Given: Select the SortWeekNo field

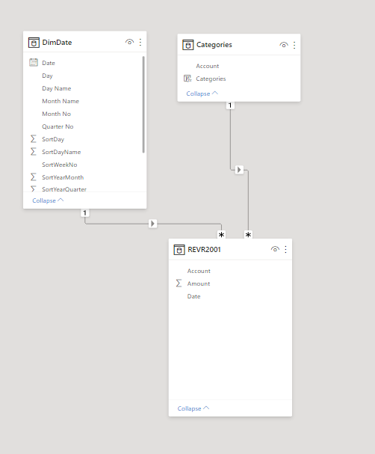Looking at the screenshot, I should click(60, 165).
